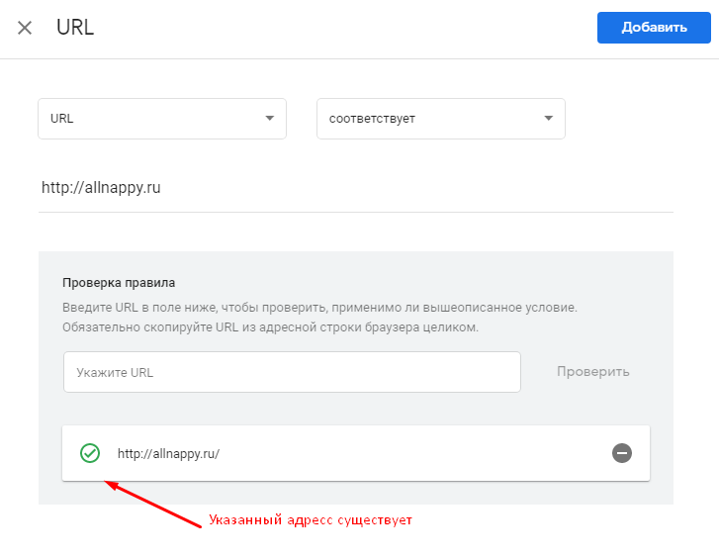Click the Укажите URL input field

(x=292, y=373)
